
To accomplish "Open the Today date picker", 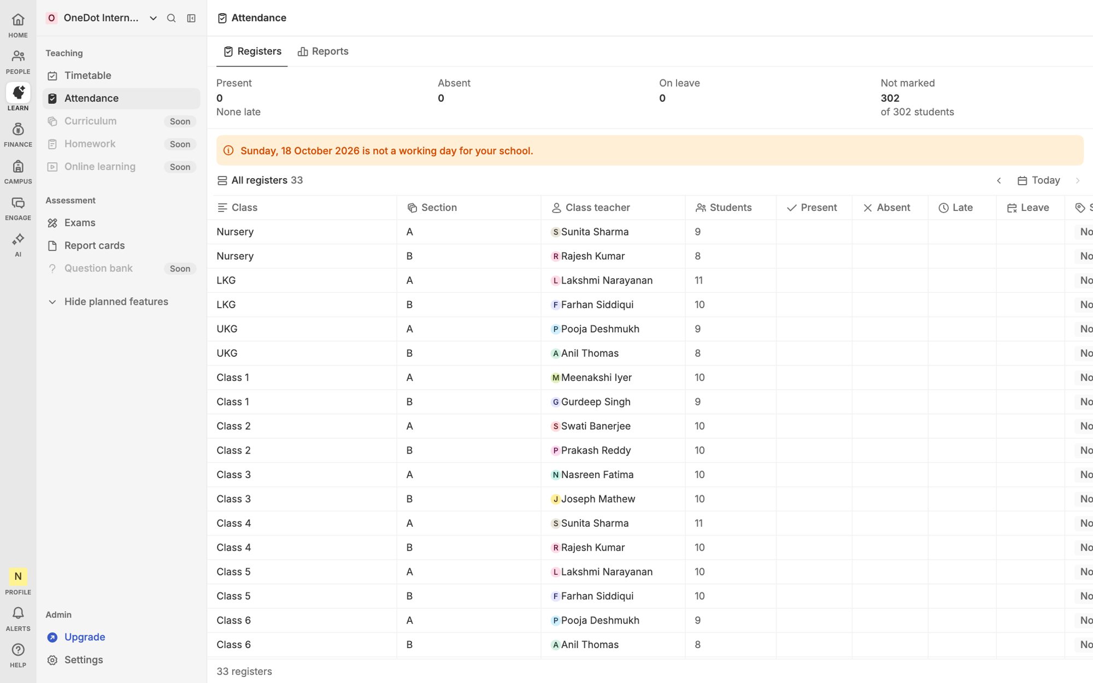I will click(x=1039, y=180).
